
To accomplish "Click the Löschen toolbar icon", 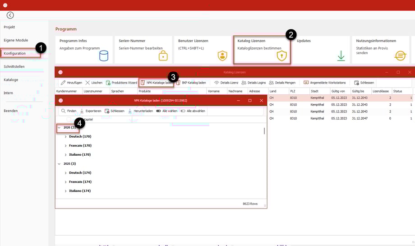I will point(88,83).
